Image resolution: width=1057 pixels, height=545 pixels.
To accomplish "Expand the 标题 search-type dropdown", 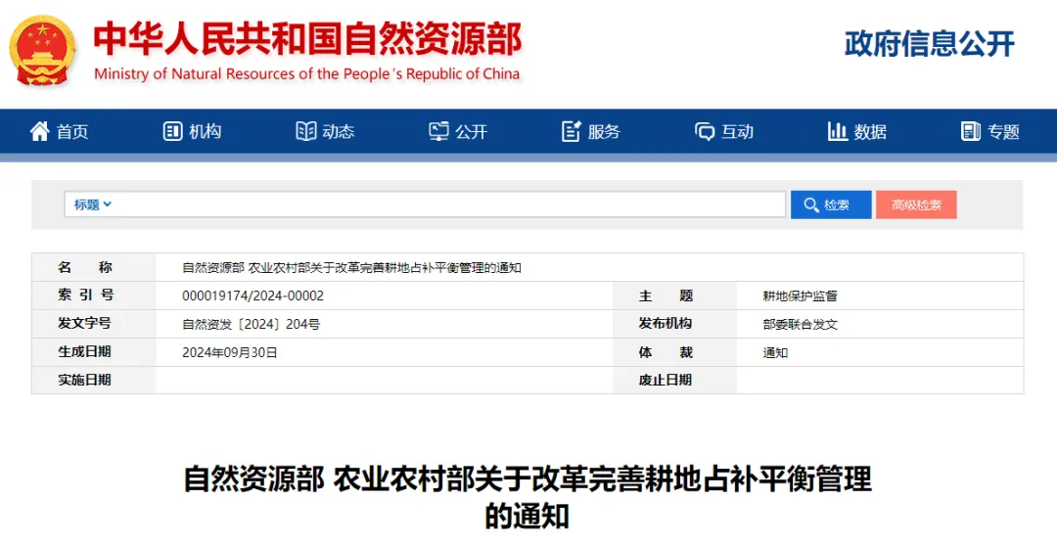I will [x=93, y=204].
